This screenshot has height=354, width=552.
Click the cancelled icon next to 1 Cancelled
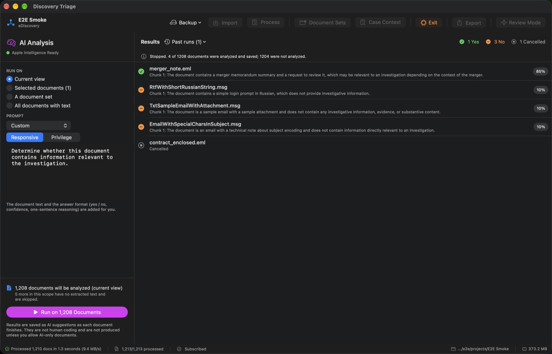pos(514,42)
